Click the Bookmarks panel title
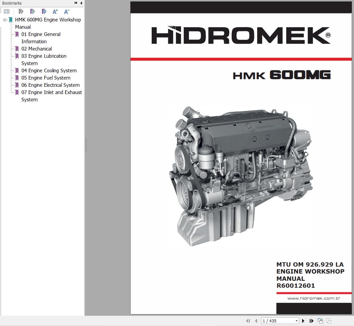Viewport: 354px width, 326px height. pos(12,3)
